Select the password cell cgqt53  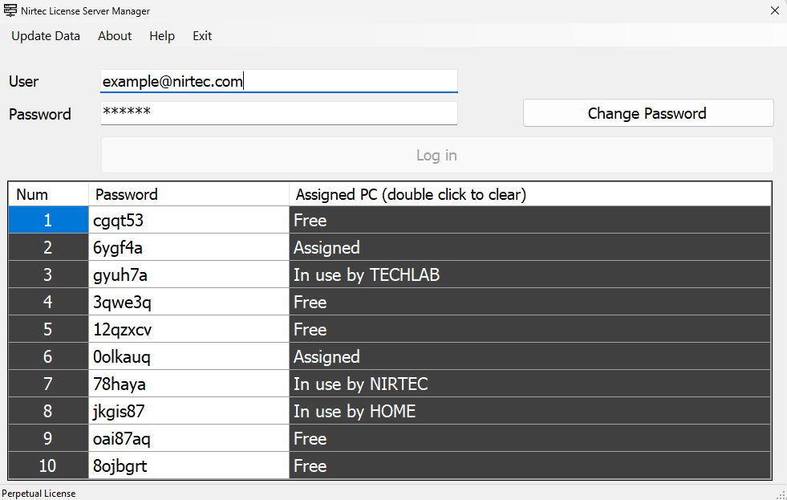click(x=189, y=221)
